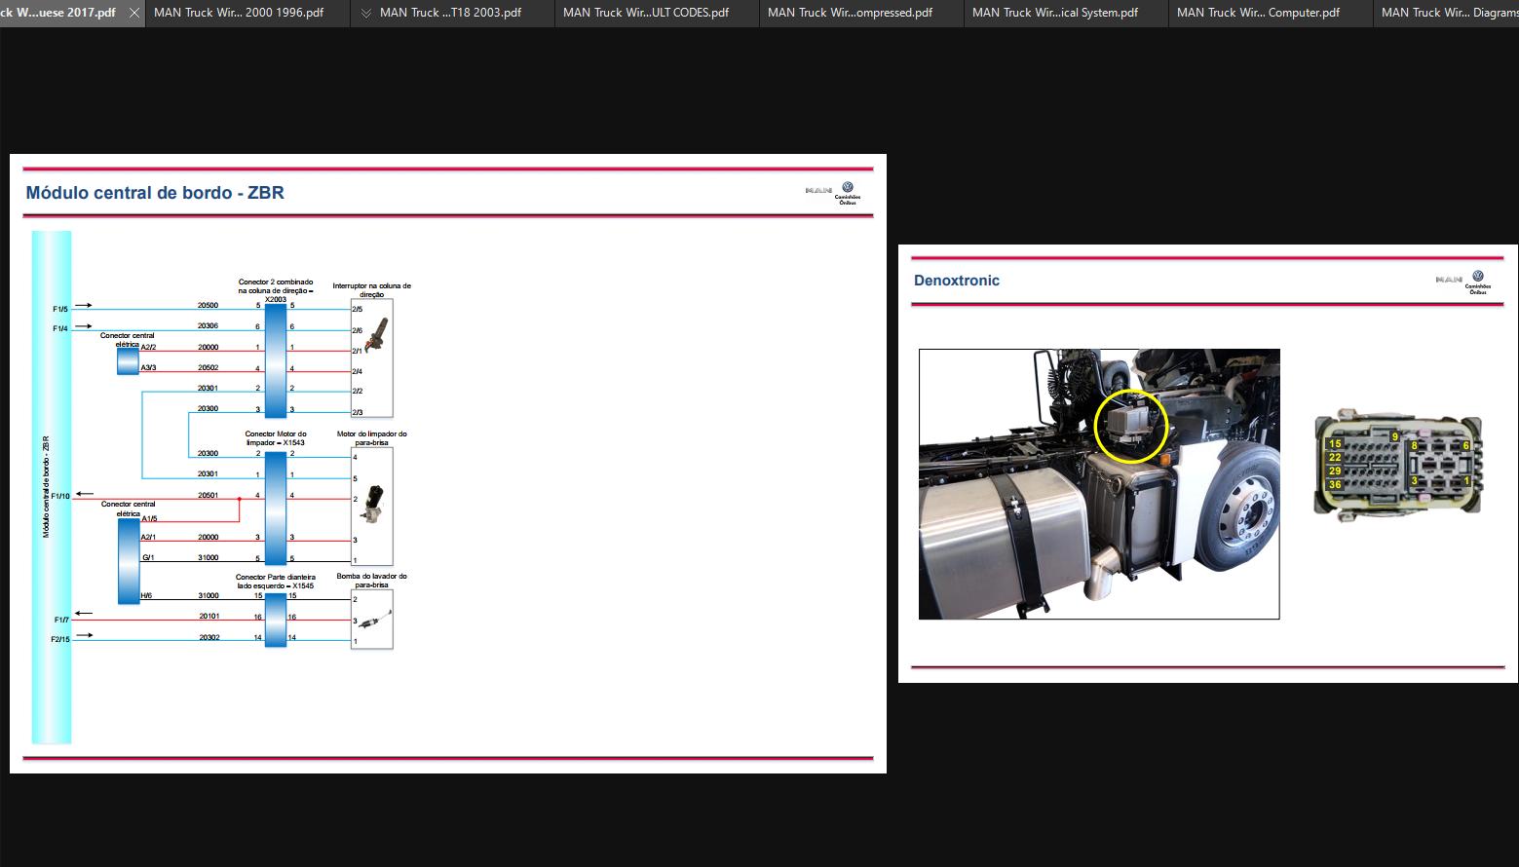
Task: Click the Denoxtronic connector pinout image
Action: coord(1398,465)
